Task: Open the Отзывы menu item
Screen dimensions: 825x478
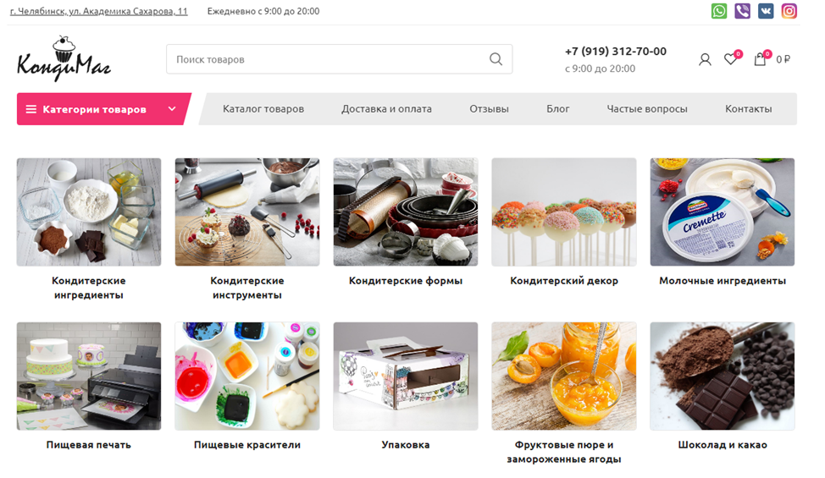Action: click(489, 109)
